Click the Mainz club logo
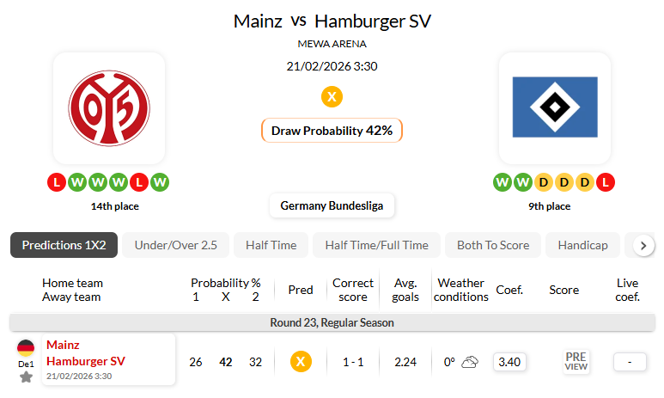664x398 pixels. [109, 107]
